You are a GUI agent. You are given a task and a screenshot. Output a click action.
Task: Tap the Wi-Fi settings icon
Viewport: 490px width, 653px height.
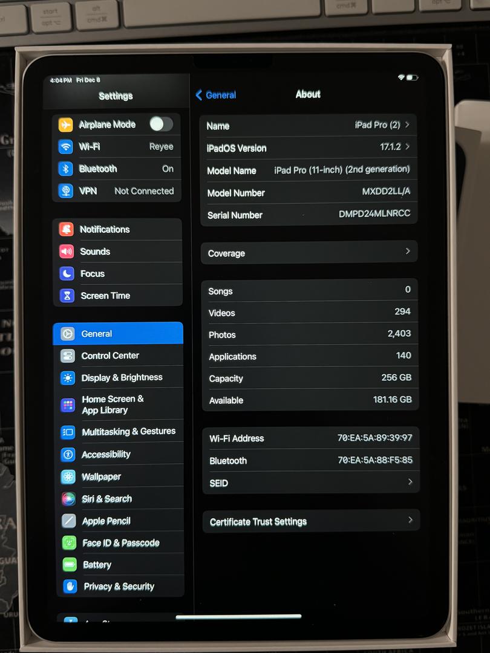coord(65,146)
